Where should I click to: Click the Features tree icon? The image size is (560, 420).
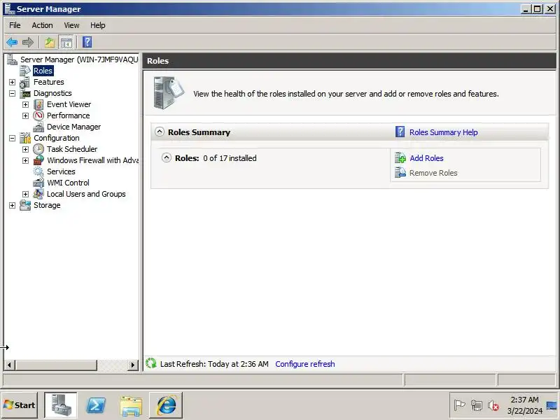(25, 82)
